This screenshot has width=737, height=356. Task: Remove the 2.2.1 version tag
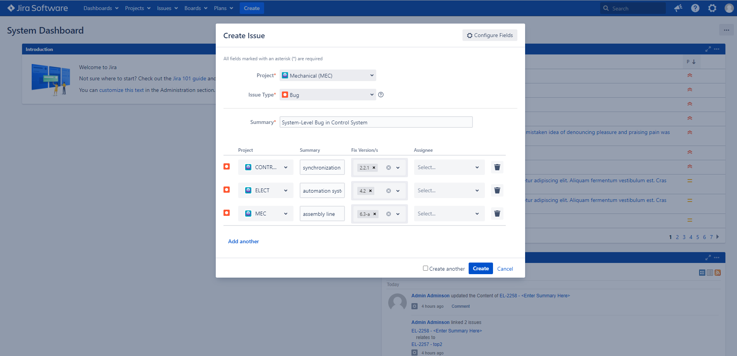(x=374, y=168)
